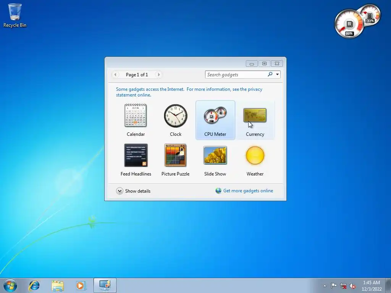The width and height of the screenshot is (391, 293).
Task: Click the large CPU gauge on the desktop
Action: (x=349, y=24)
